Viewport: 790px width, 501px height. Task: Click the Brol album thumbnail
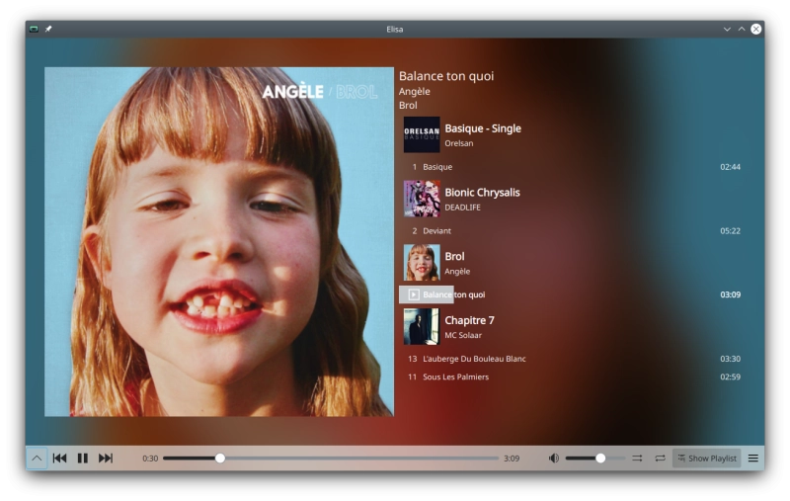(x=422, y=263)
